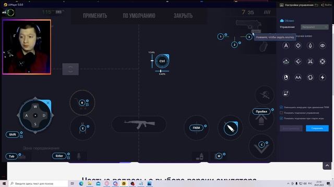Choose the D-pad movement control icon
The image size is (334, 187).
(x=298, y=46)
